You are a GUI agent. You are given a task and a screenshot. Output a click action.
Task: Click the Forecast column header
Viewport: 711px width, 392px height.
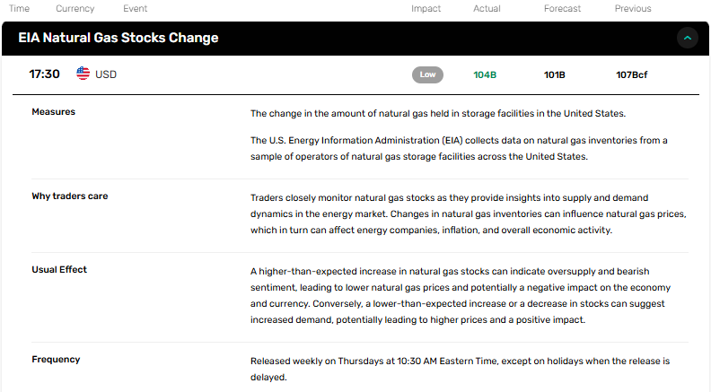coord(562,8)
